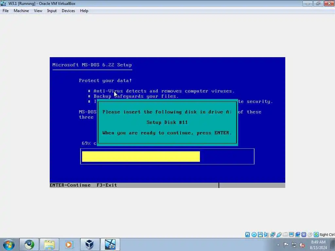Screen dimensions: 335x251
Task: Click the recording status icon
Action: [297, 235]
